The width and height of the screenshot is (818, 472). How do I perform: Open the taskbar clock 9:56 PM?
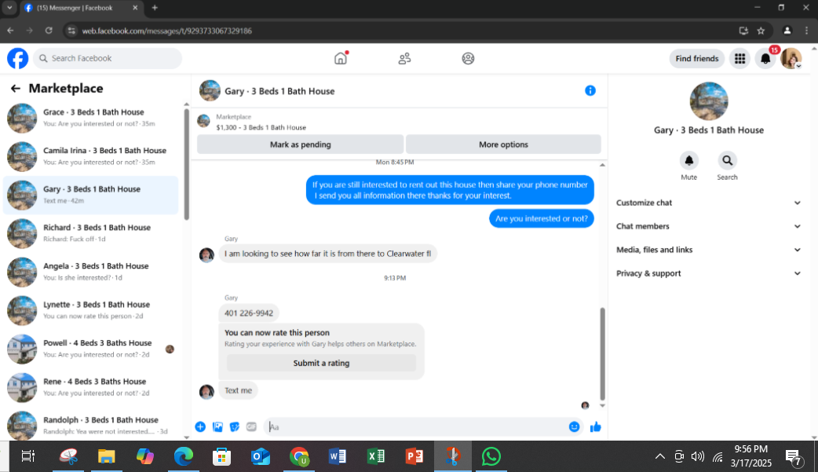click(x=751, y=456)
